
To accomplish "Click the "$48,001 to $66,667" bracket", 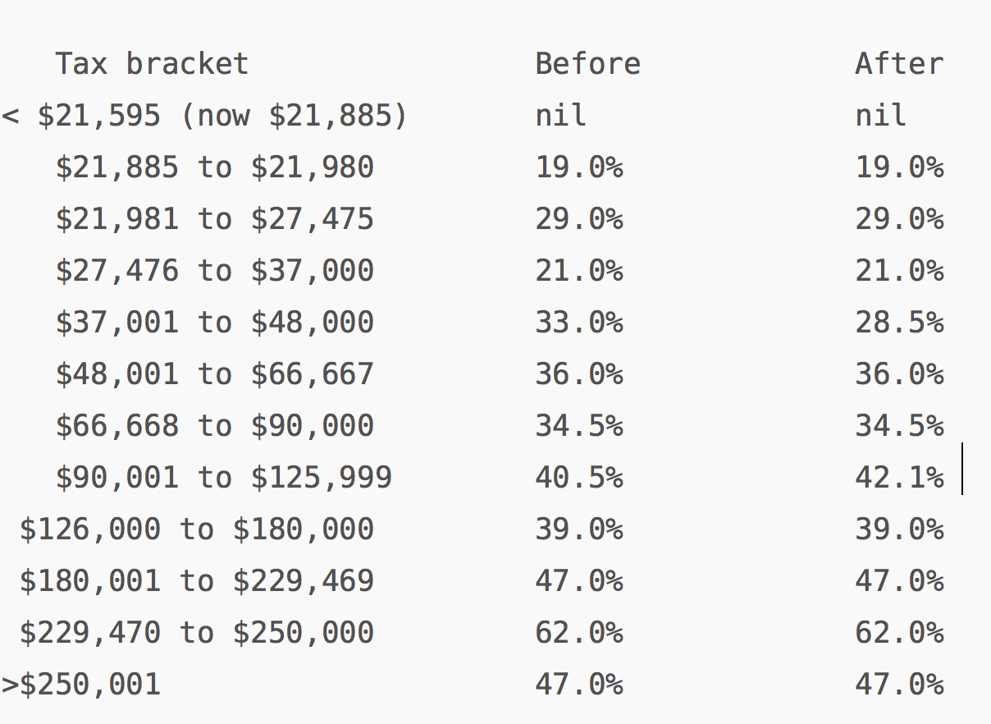I will [x=215, y=374].
